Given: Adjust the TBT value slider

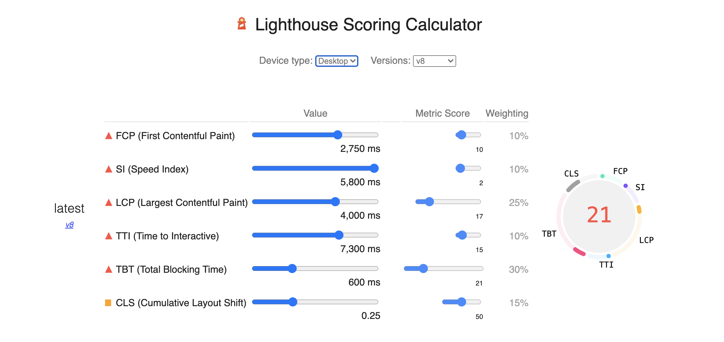Looking at the screenshot, I should pos(292,268).
